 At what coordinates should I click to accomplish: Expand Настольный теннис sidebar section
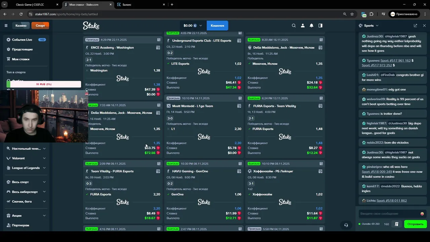[x=44, y=149]
